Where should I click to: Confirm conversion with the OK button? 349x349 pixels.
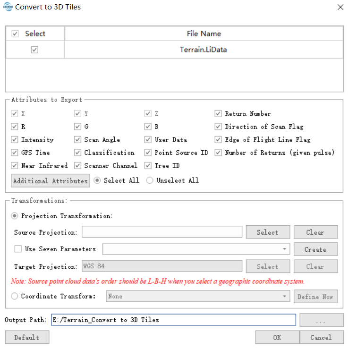tap(277, 337)
